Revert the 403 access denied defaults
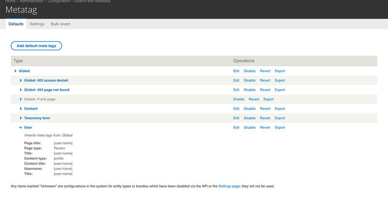Viewport: 388px width, 218px height. click(x=265, y=80)
